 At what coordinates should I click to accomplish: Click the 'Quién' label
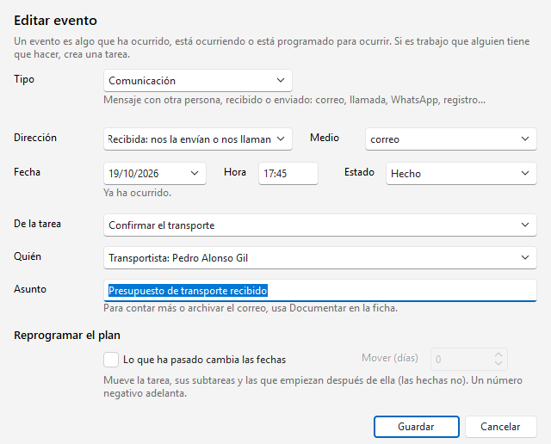click(x=28, y=256)
